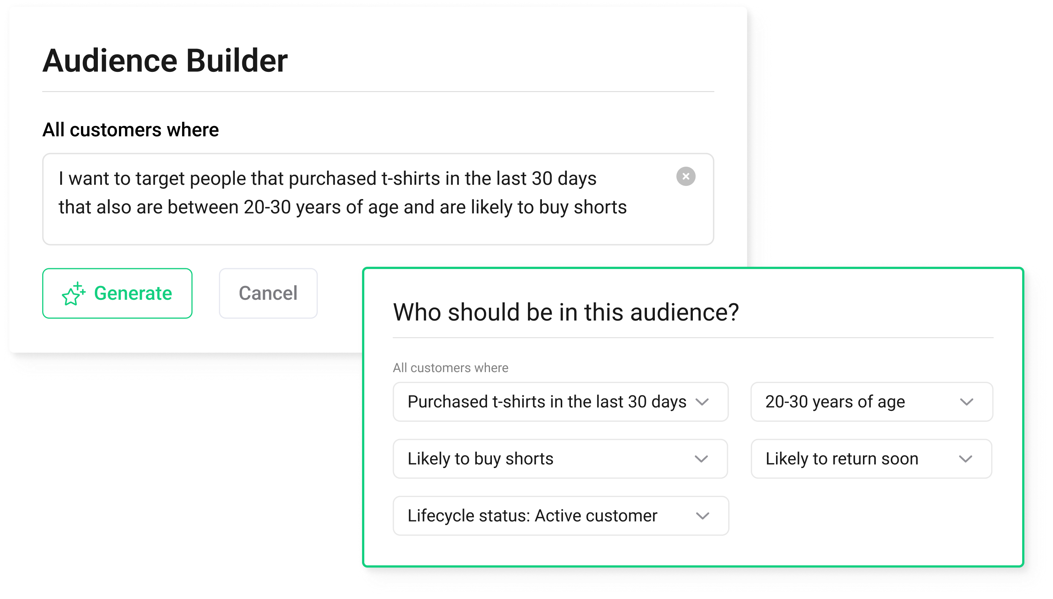Click the Who should be in this audience heading
This screenshot has width=1053, height=599.
click(566, 312)
